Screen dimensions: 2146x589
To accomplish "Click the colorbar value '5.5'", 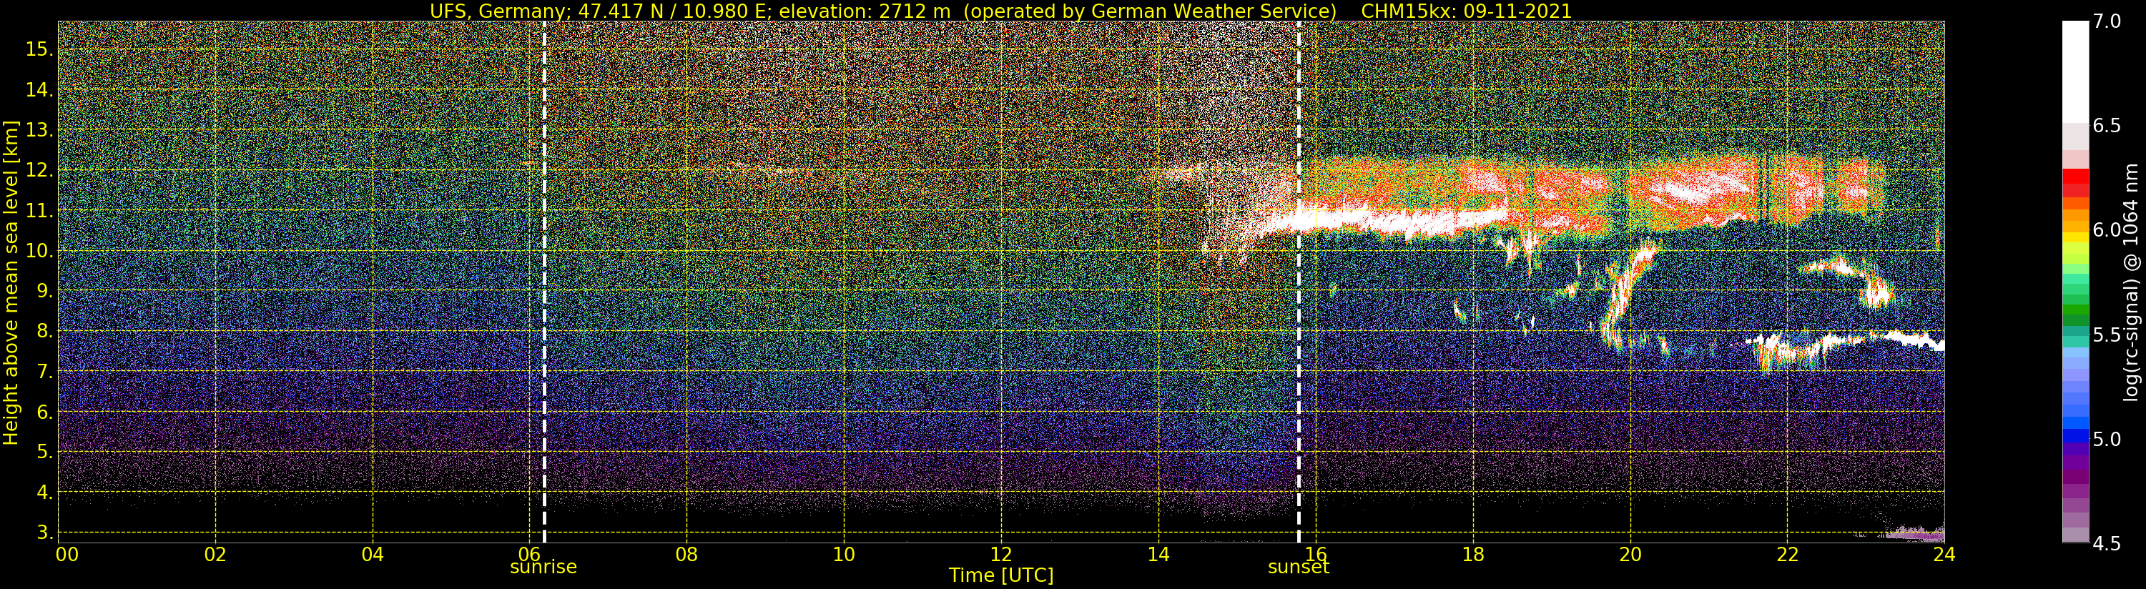I will pyautogui.click(x=2106, y=335).
